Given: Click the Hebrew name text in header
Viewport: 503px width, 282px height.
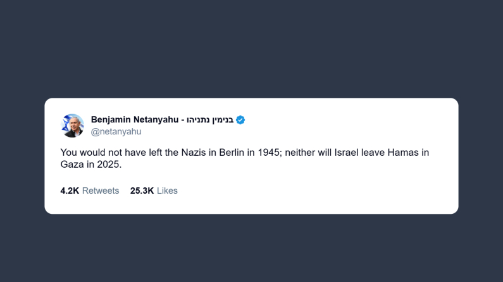Looking at the screenshot, I should point(209,120).
